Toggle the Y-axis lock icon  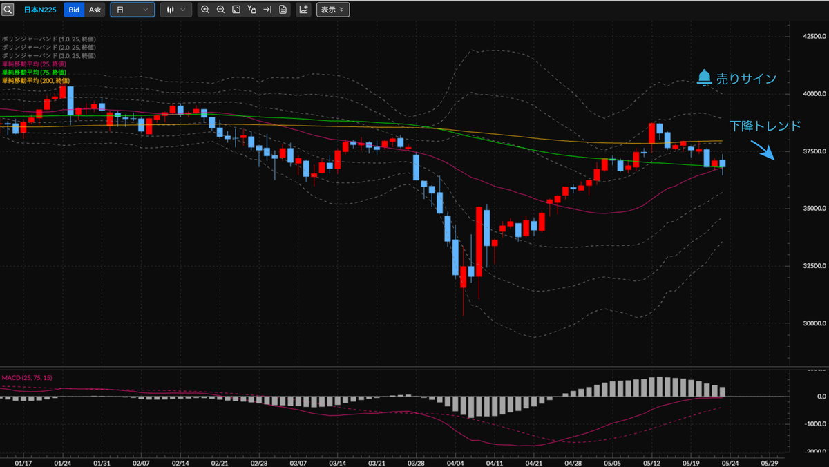253,10
